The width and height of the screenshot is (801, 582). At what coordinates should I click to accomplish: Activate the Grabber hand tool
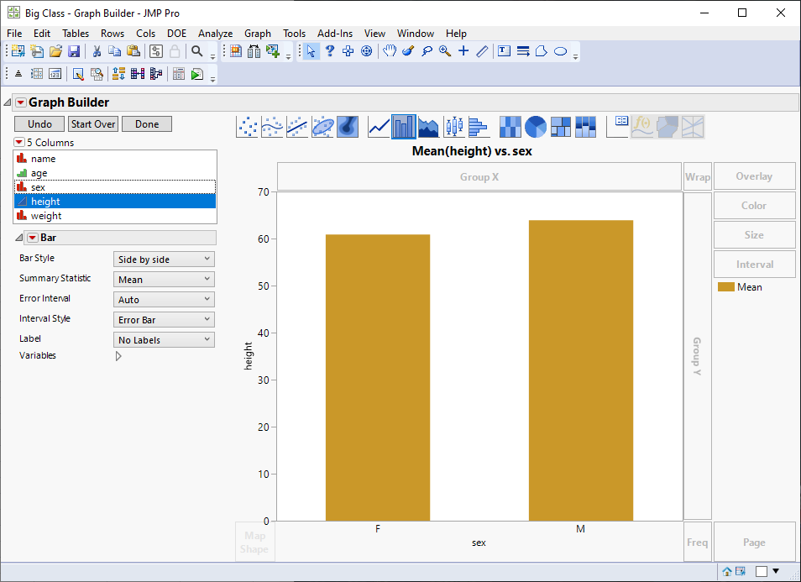click(390, 51)
